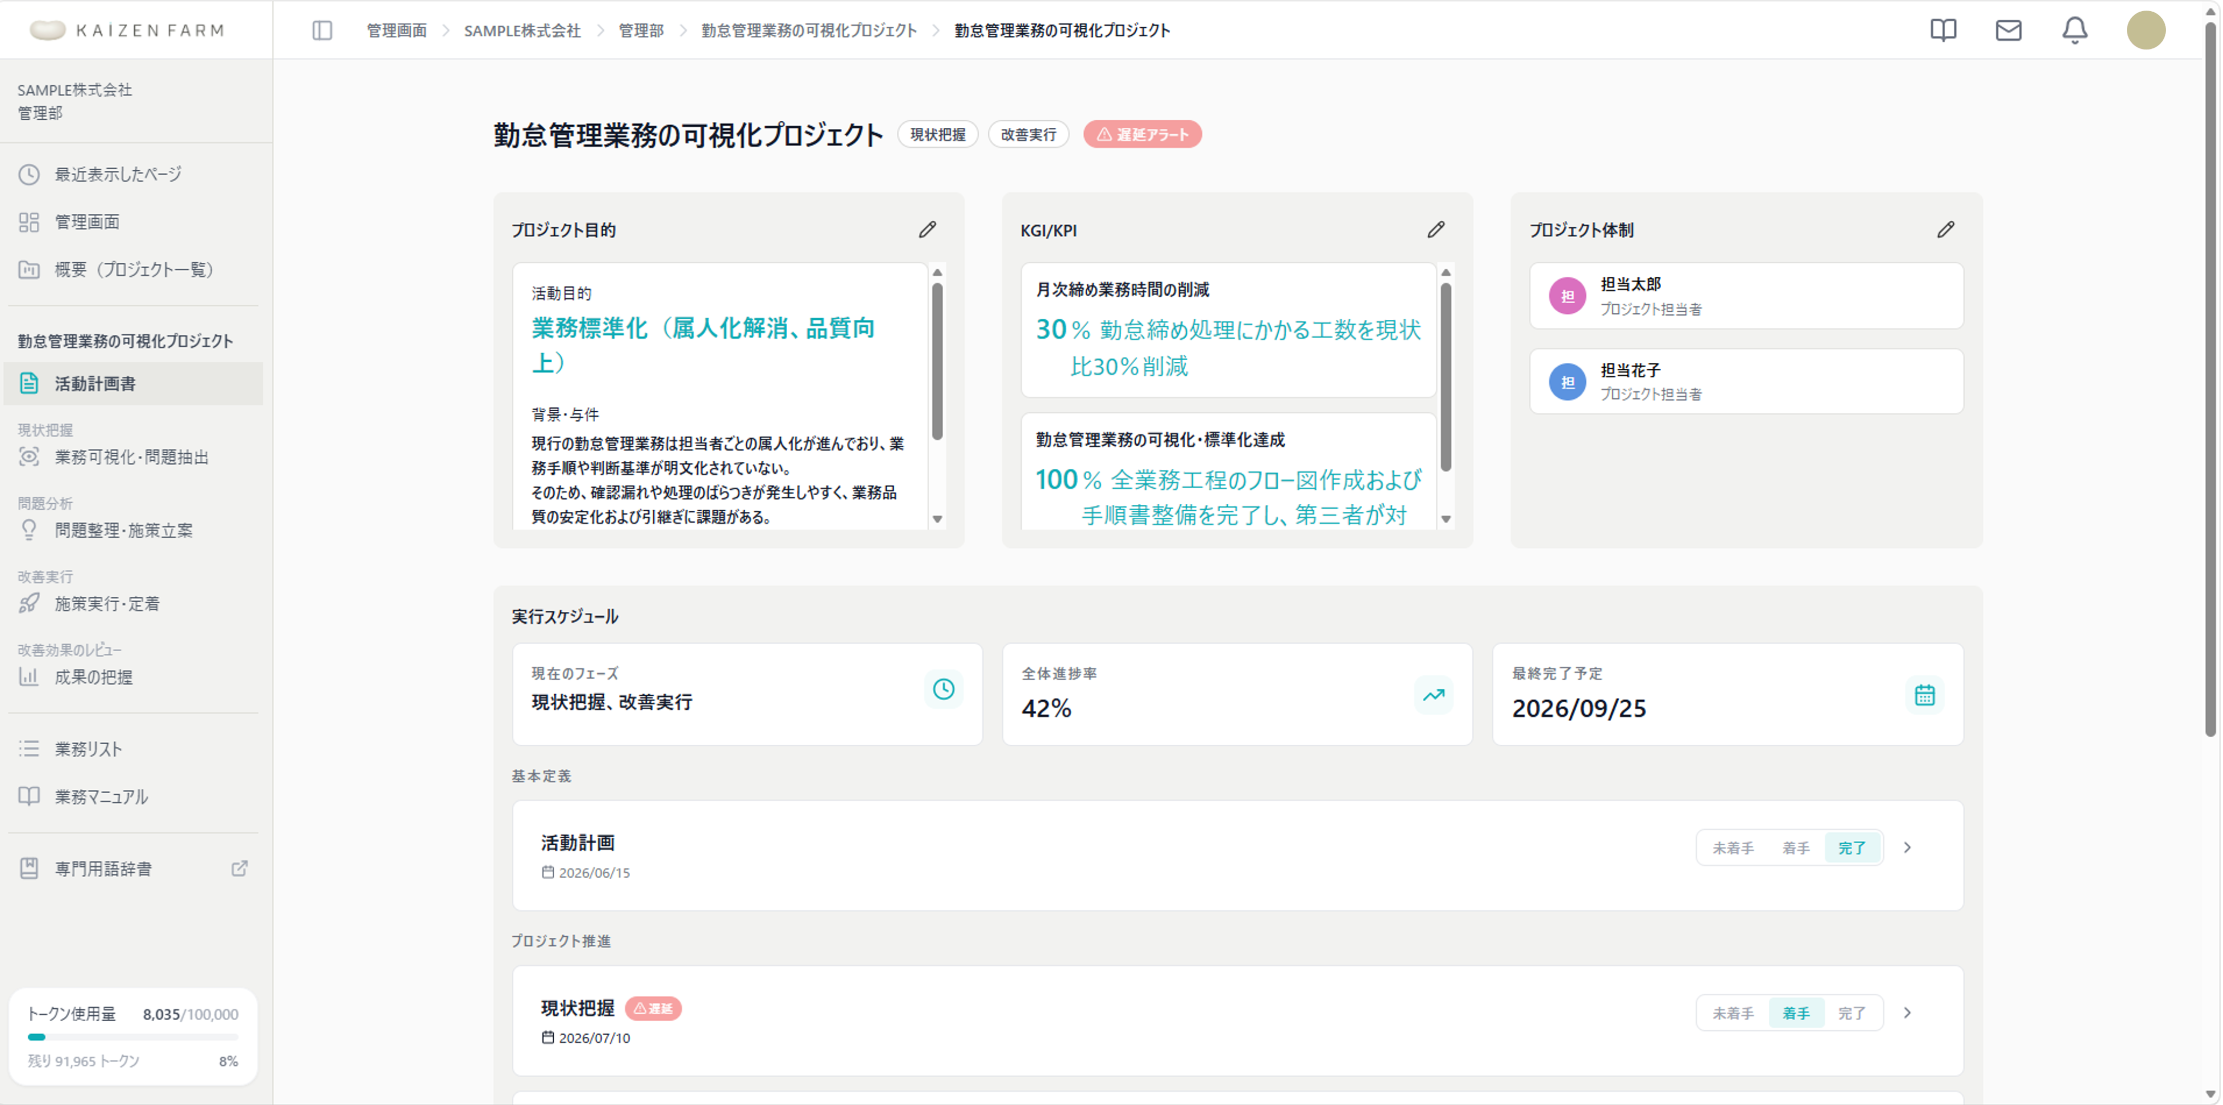Click the scroll up arrow in プロジェクト目的 card

point(937,272)
